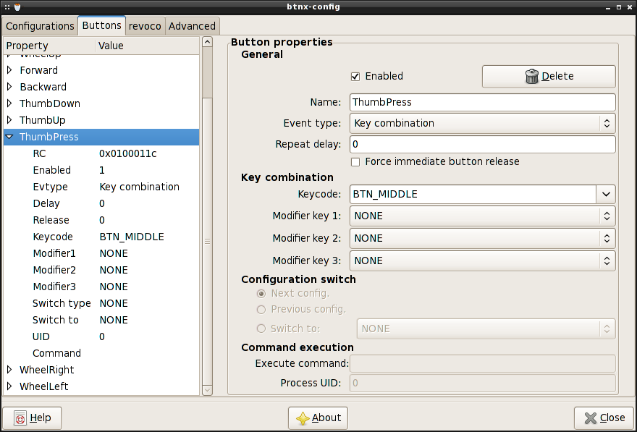The width and height of the screenshot is (637, 432).
Task: Select the Next config. radio button
Action: [261, 294]
